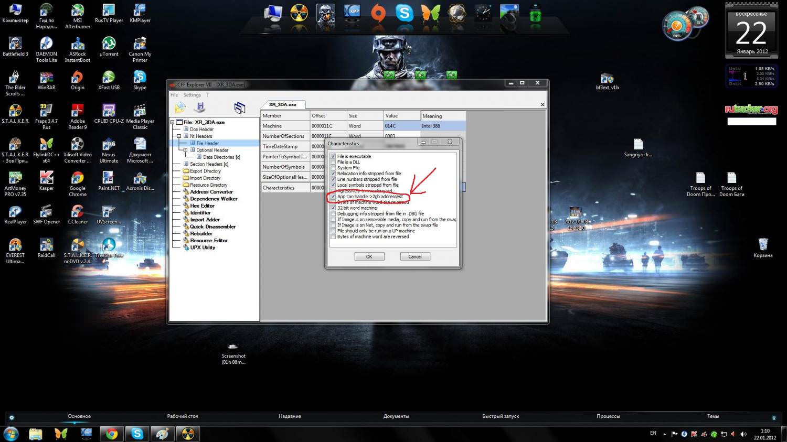Collapse the Nt Headers tree node
787x442 pixels.
point(179,136)
